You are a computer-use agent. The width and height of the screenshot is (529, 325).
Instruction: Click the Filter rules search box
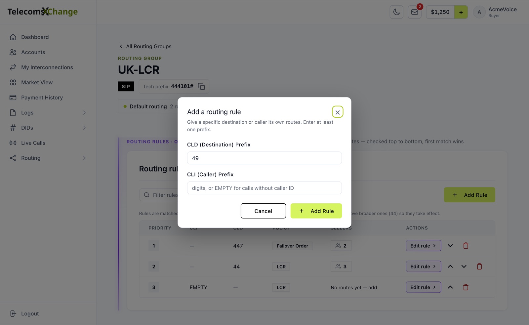[159, 195]
